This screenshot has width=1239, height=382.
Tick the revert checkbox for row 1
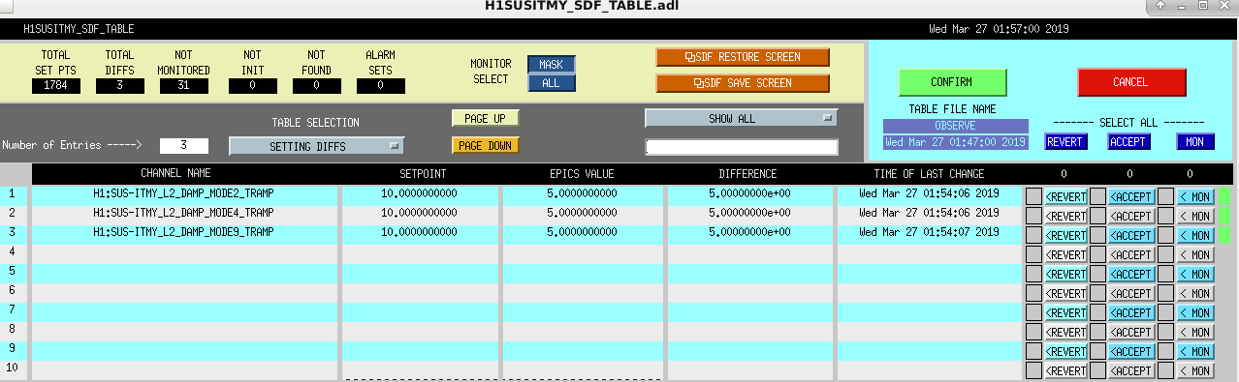(x=1034, y=196)
